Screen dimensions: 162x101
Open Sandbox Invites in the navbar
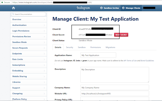pos(110,8)
